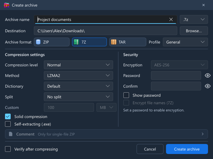
Task: Open the Split No split dropdown
Action: [78, 97]
